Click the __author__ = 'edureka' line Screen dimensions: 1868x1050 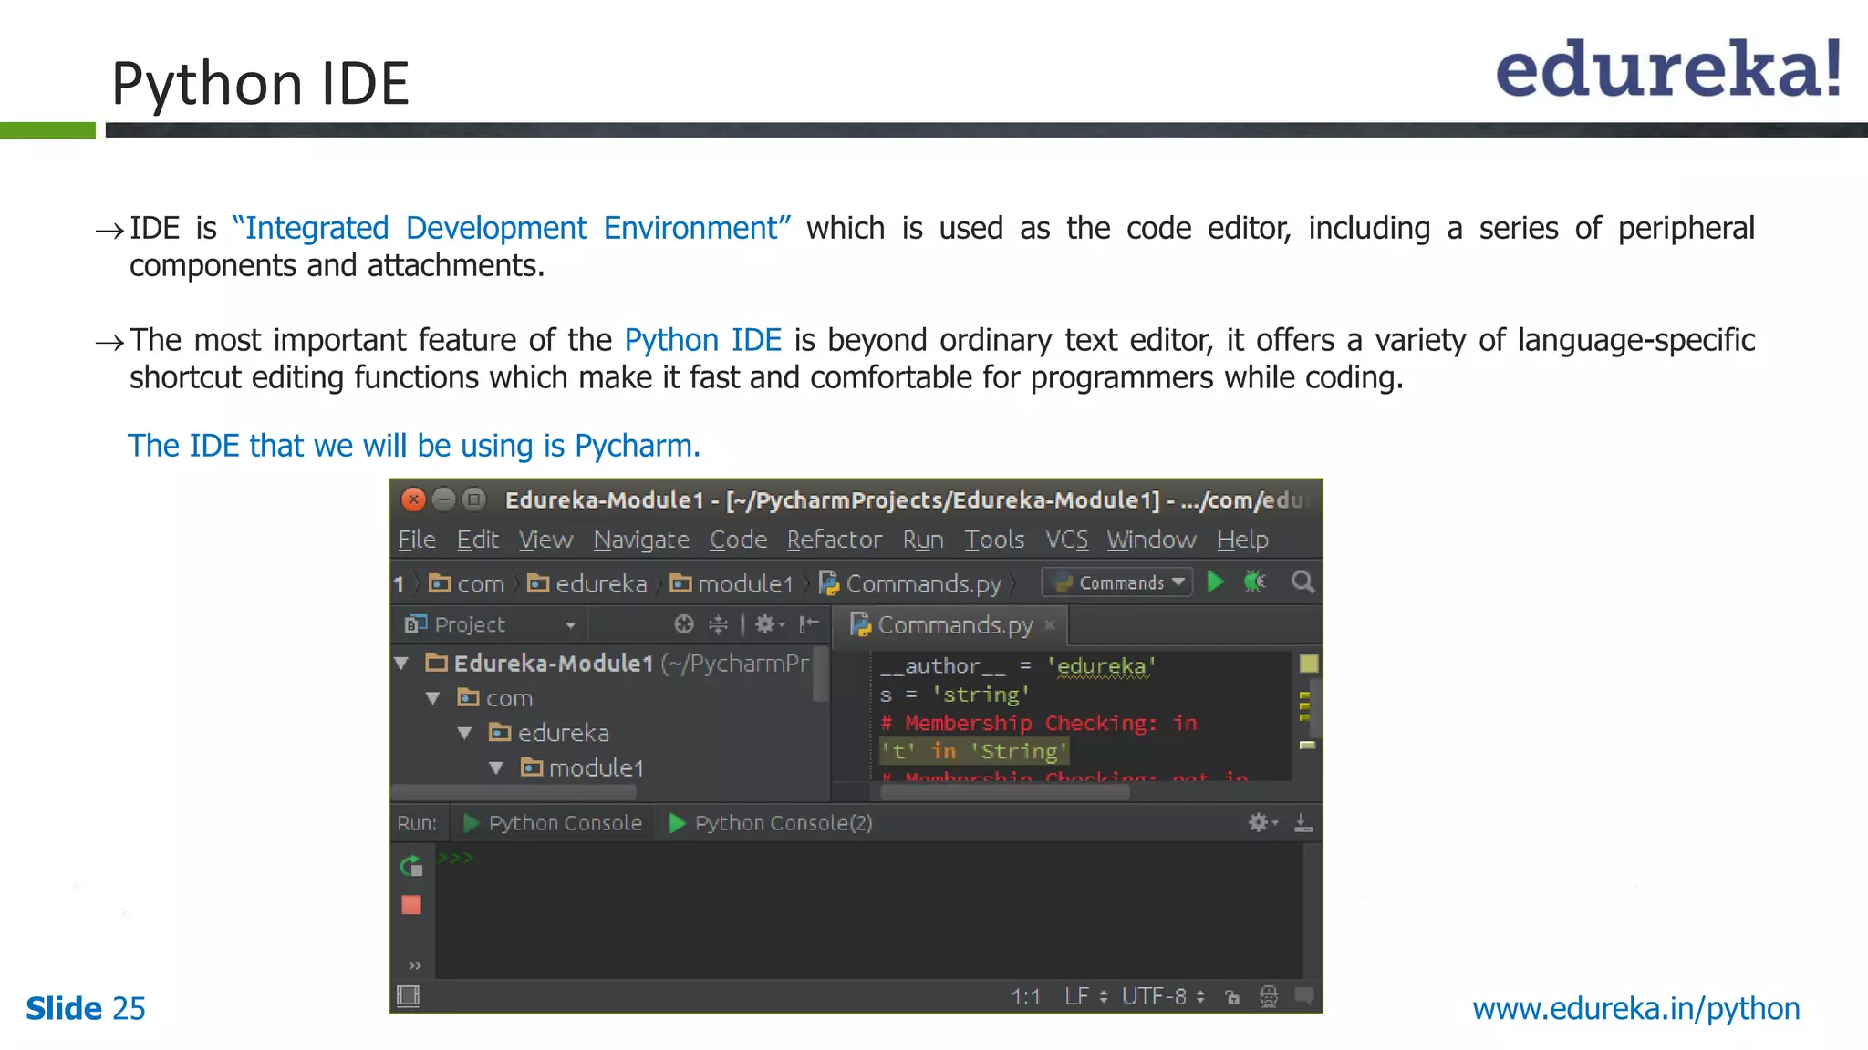point(1017,666)
